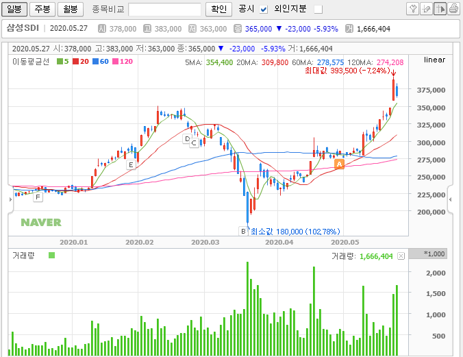Uncheck the 공시 disclosure checkbox
Viewport: 463px width, 357px height.
(264, 10)
